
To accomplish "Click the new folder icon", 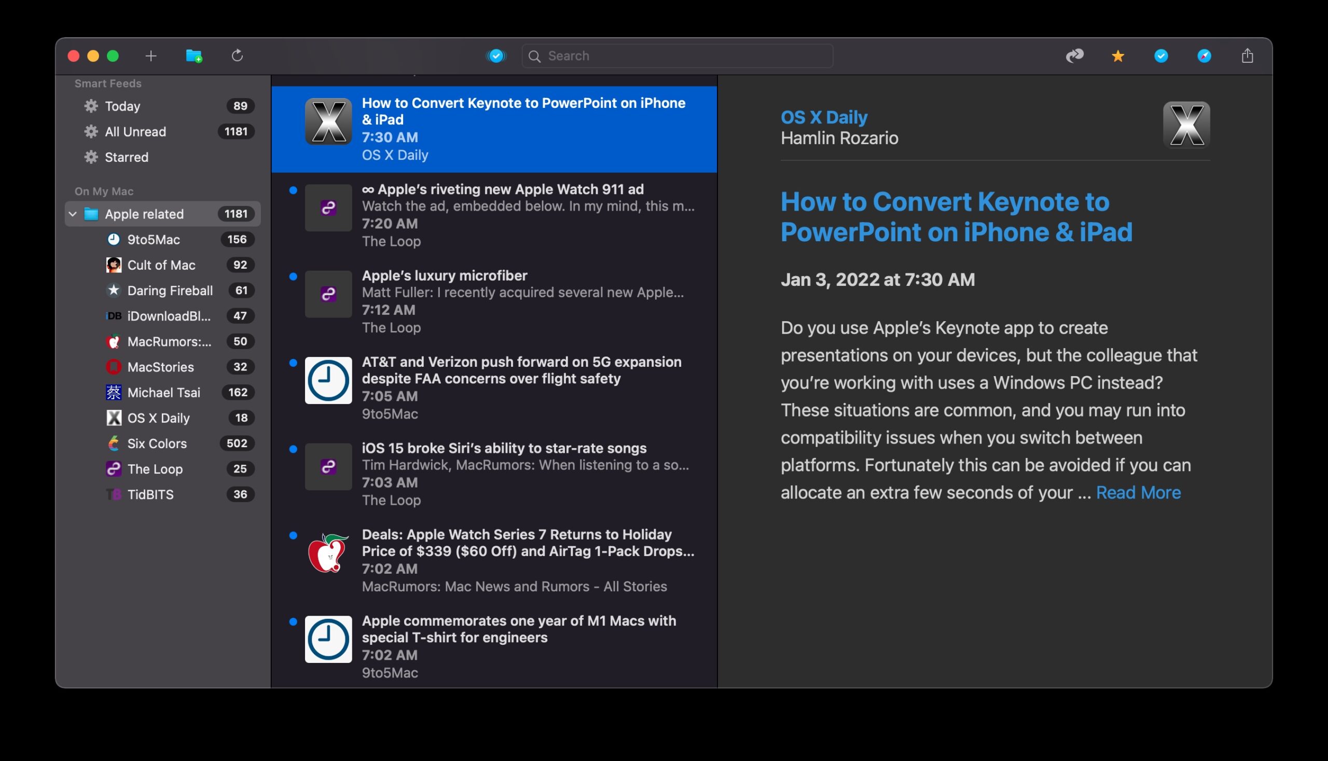I will click(x=194, y=56).
